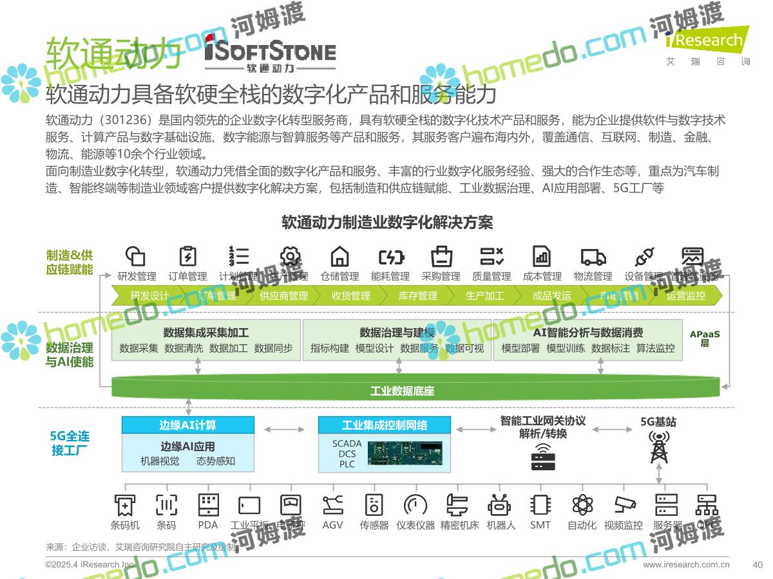The width and height of the screenshot is (773, 579).
Task: Select the 运营监控 chevron step
Action: tap(686, 296)
